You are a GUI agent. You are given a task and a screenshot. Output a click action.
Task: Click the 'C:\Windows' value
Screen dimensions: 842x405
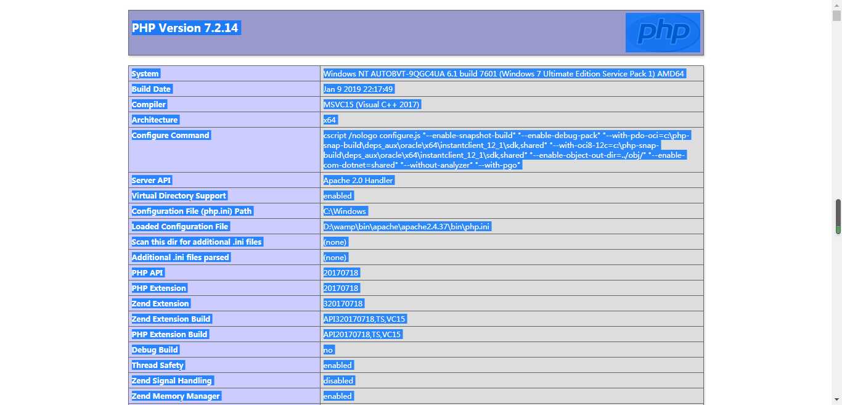[x=345, y=211]
